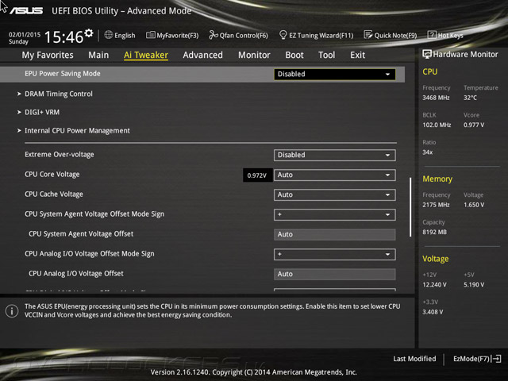The width and height of the screenshot is (508, 381).
Task: Click the globe language icon
Action: click(x=109, y=35)
